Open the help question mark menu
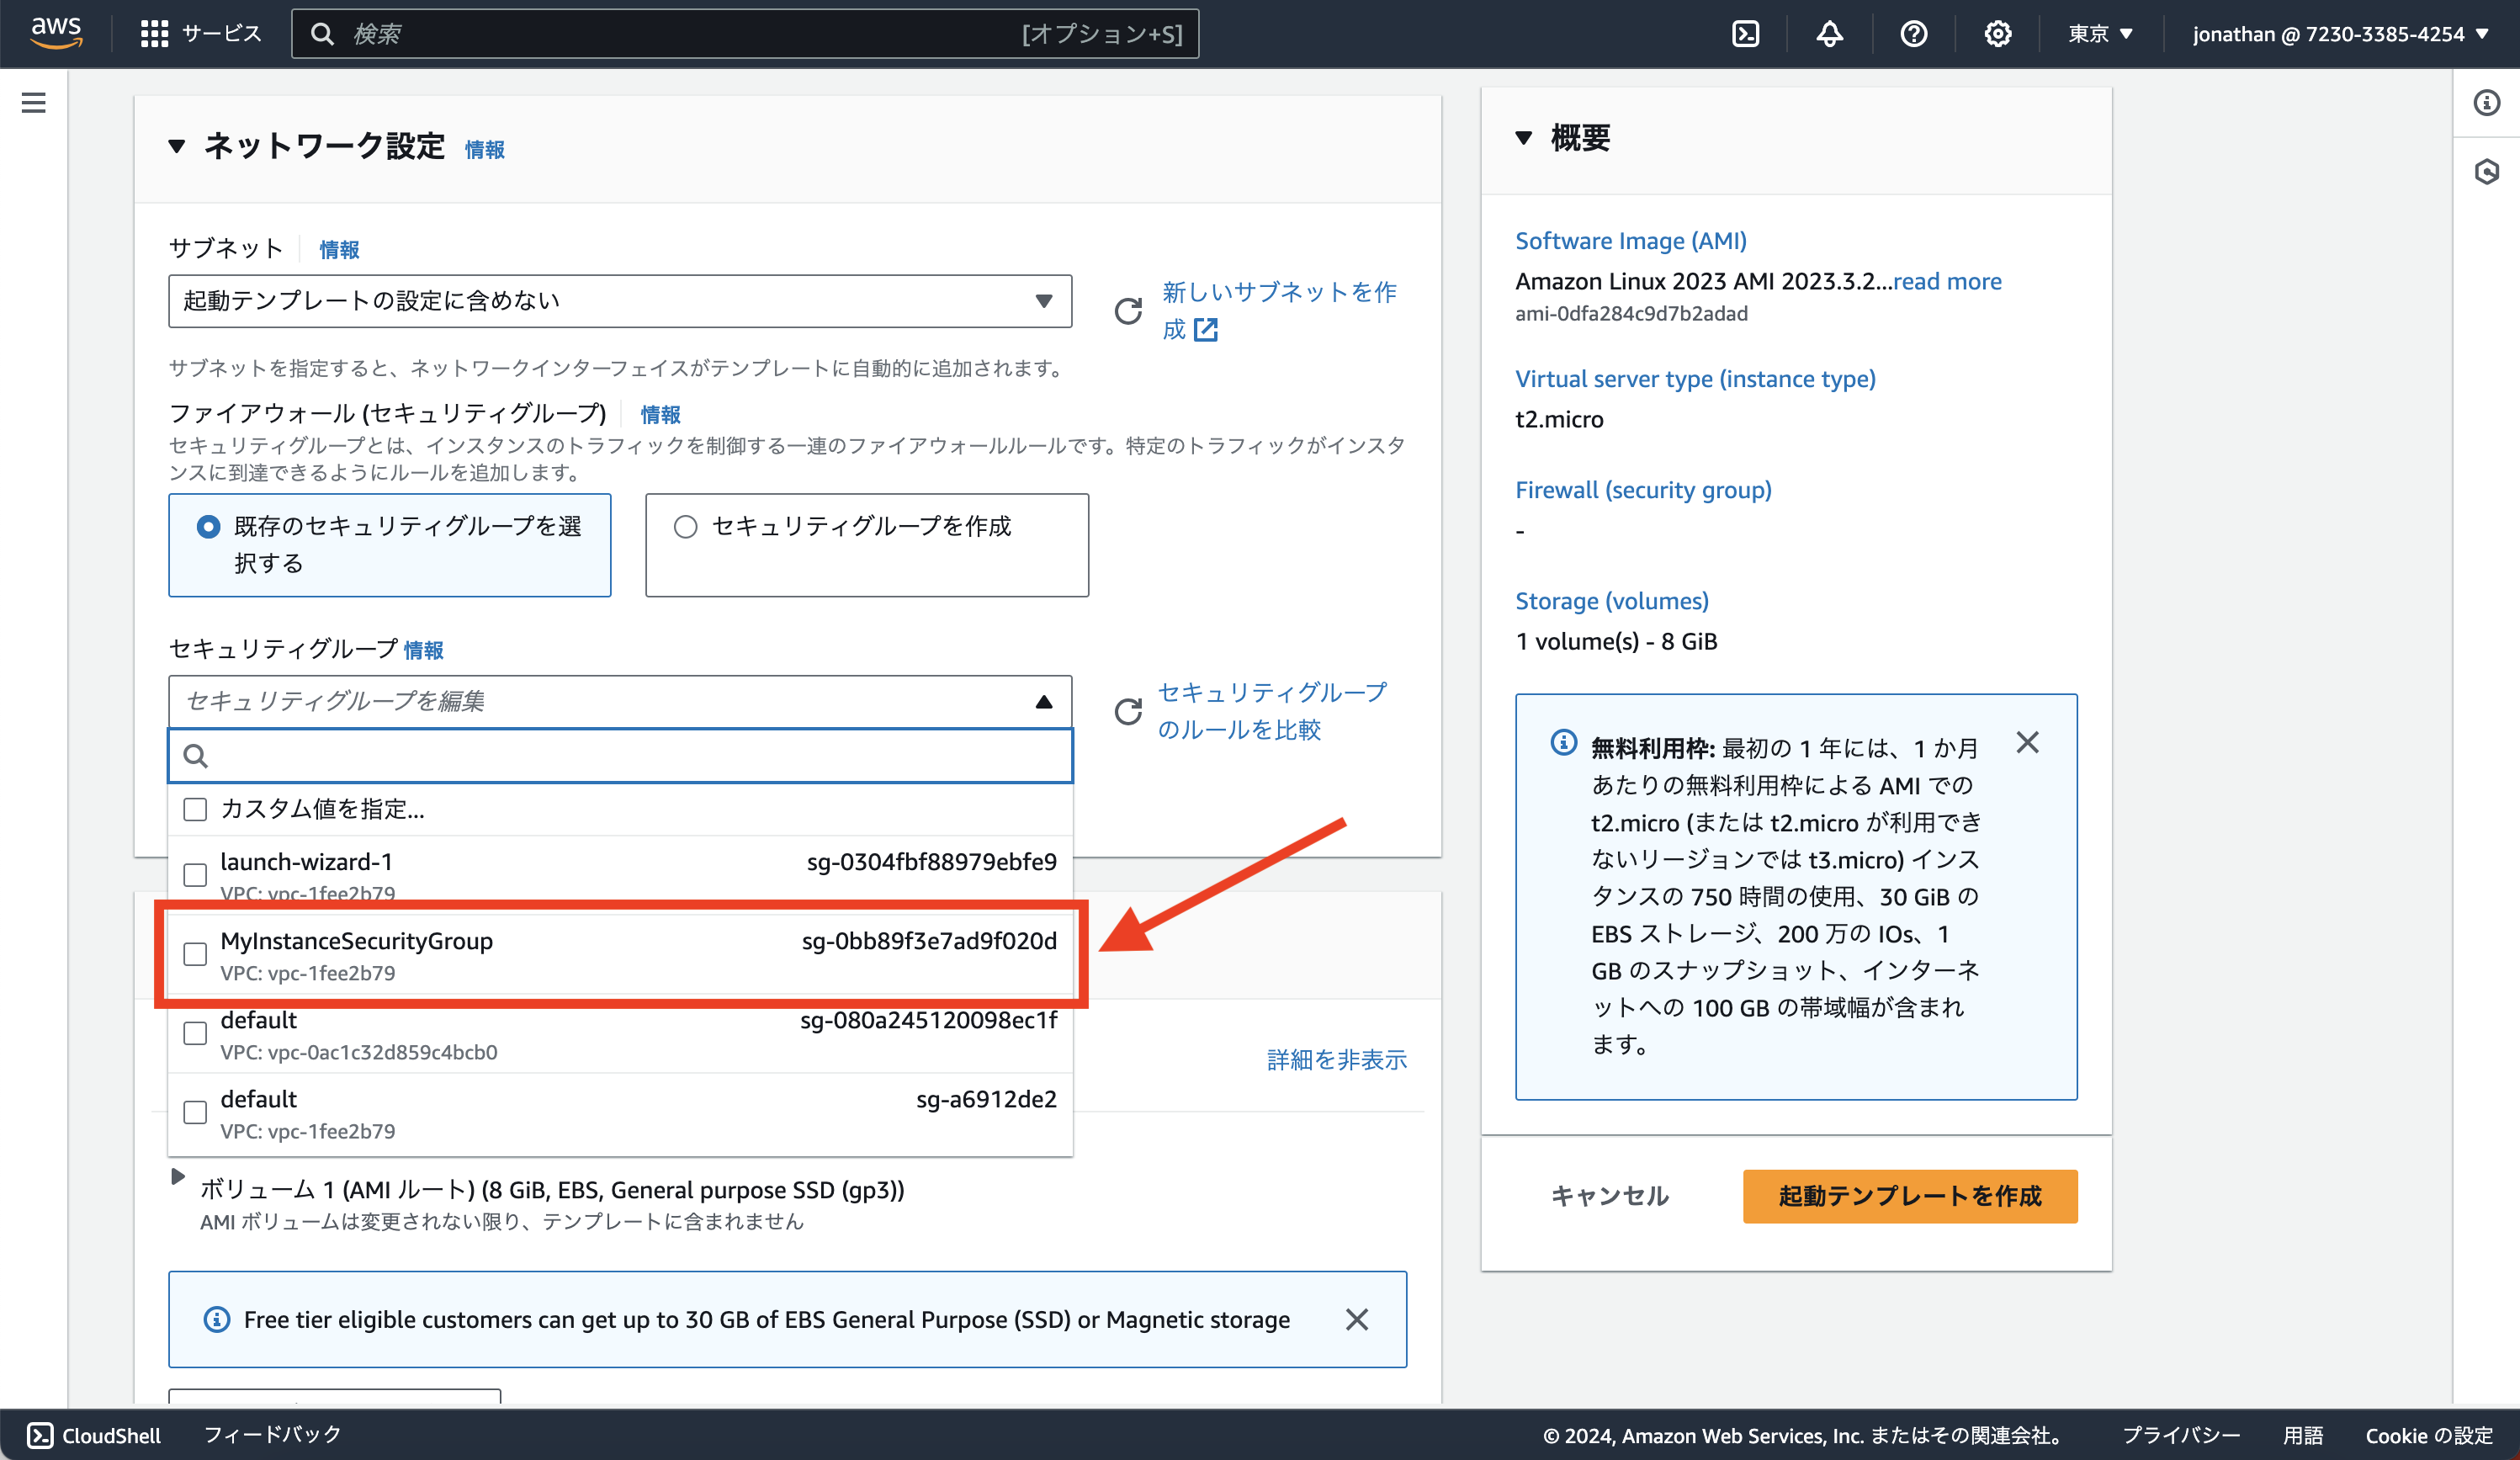This screenshot has height=1460, width=2520. (1913, 33)
